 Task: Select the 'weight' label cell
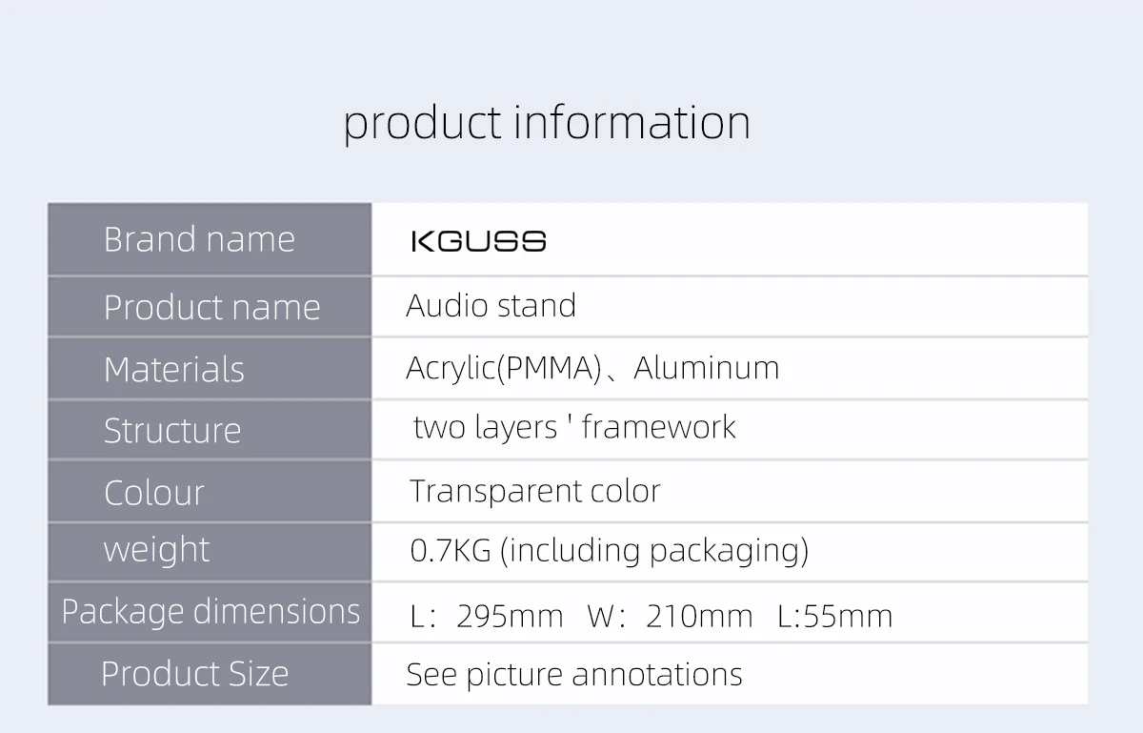coord(156,550)
